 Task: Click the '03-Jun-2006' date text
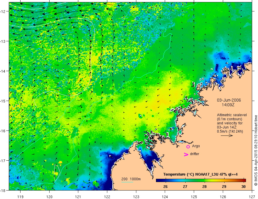coord(229,100)
